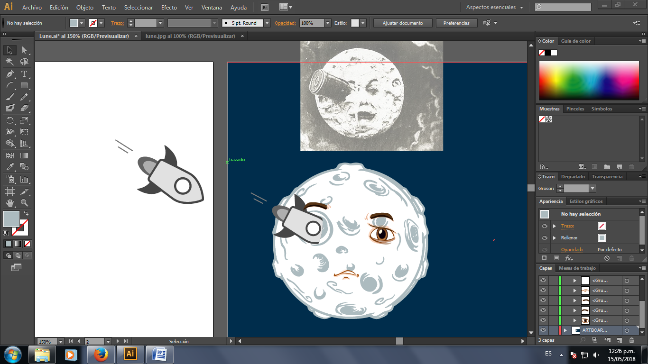Select the Paintbrush tool
Image resolution: width=648 pixels, height=364 pixels.
(x=9, y=97)
